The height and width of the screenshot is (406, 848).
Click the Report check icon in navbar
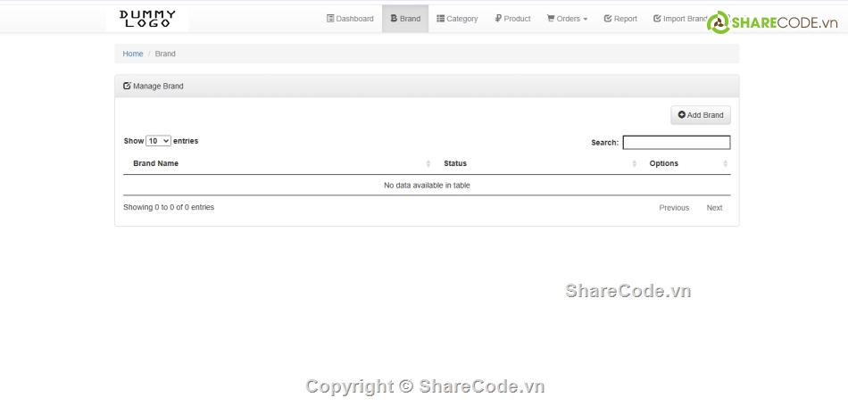pos(608,19)
